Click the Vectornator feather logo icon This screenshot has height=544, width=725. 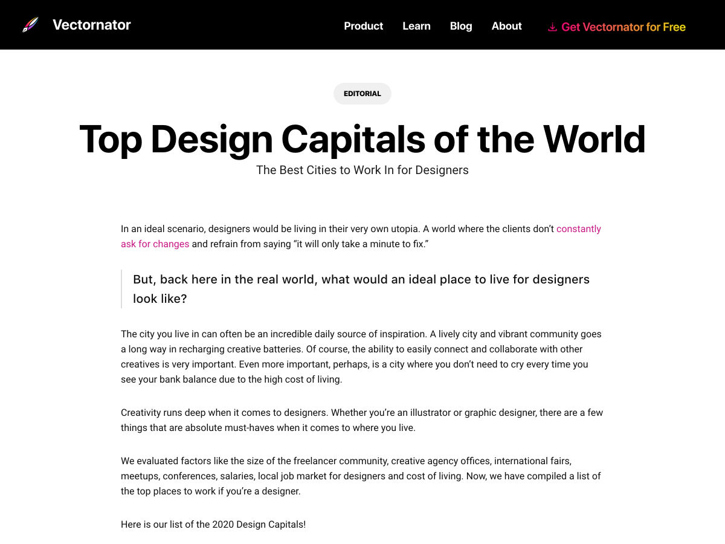click(30, 25)
